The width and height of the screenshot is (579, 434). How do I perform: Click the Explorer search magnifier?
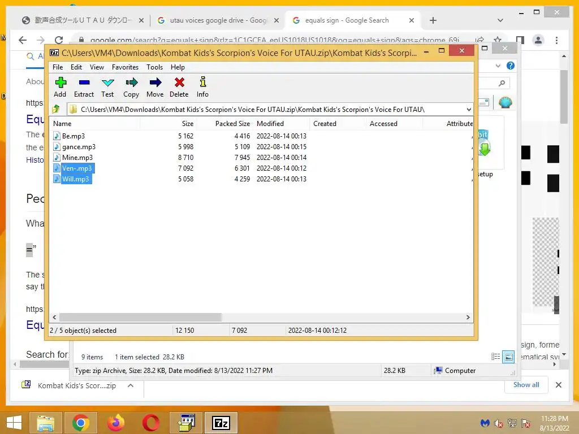(502, 84)
